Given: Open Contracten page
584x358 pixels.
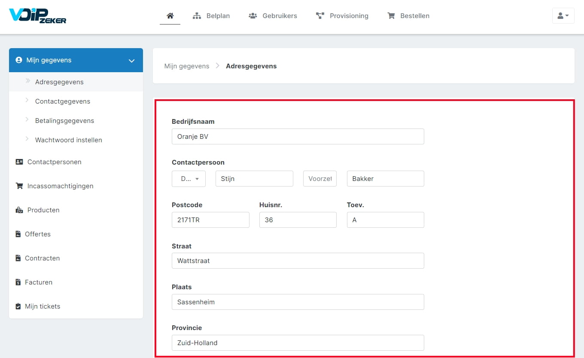Looking at the screenshot, I should (76, 258).
